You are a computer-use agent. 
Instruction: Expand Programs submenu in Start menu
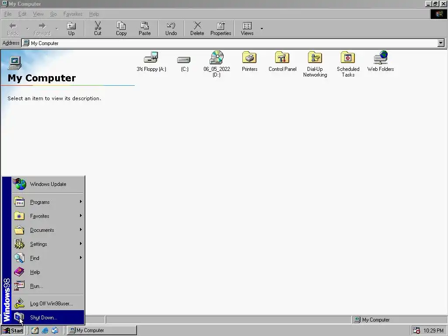(x=48, y=202)
